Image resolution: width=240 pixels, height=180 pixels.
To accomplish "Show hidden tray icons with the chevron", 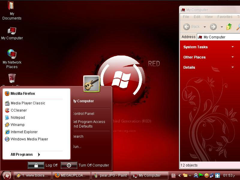I will [x=180, y=175].
